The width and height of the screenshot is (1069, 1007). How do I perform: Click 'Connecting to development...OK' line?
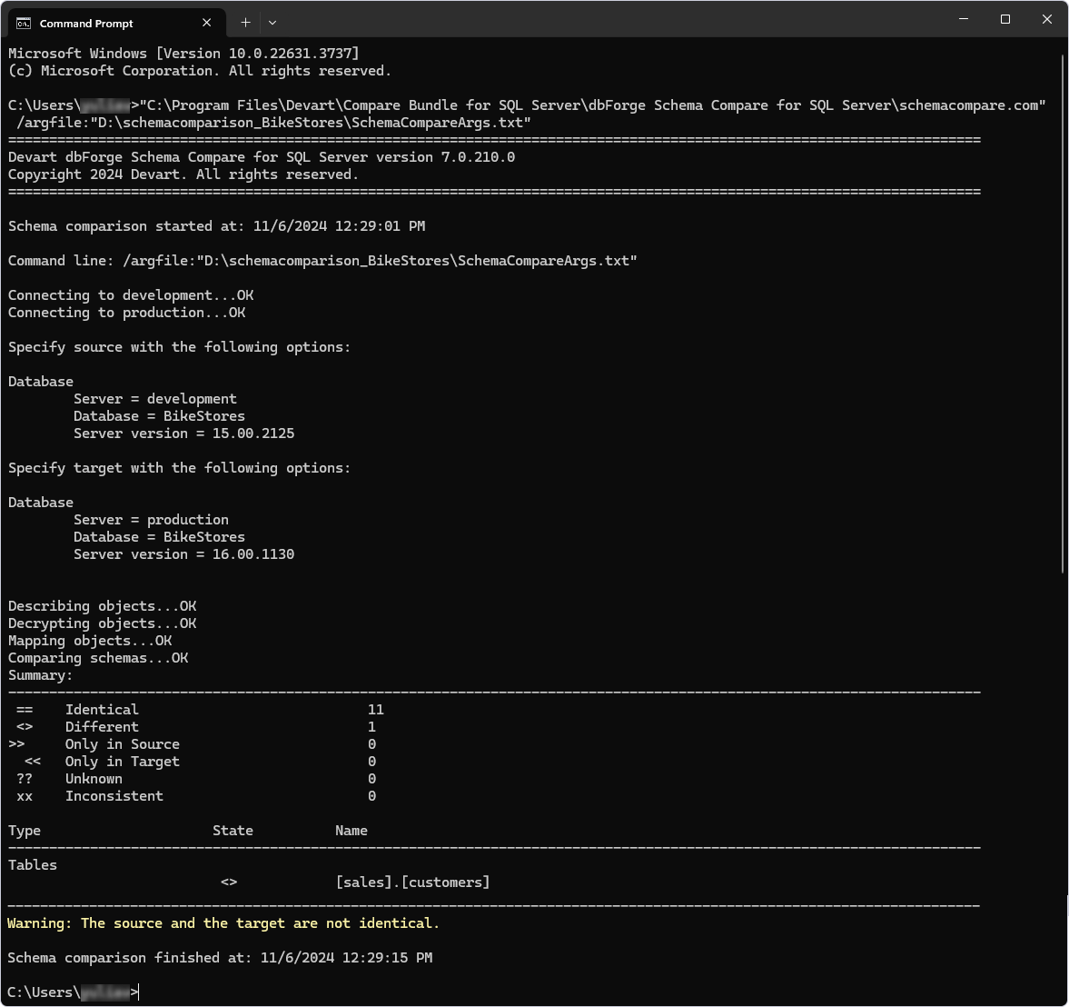coord(130,295)
